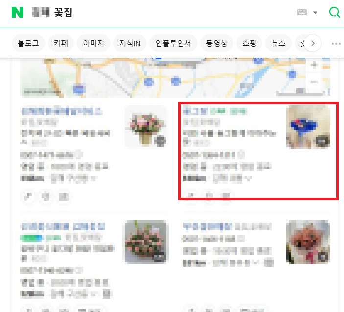Open the 지식iN tab
The width and height of the screenshot is (344, 312).
click(130, 43)
